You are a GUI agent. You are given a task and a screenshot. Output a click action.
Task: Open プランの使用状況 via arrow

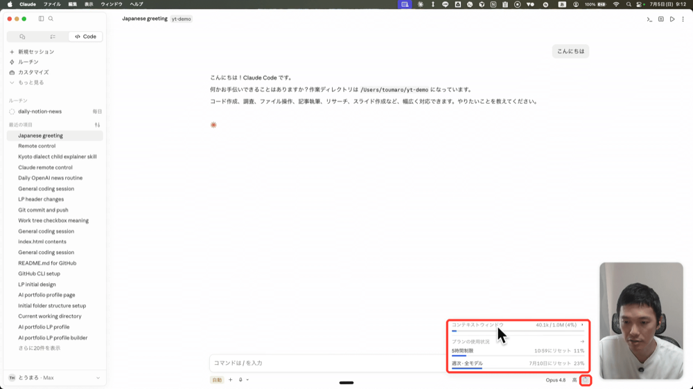click(582, 342)
